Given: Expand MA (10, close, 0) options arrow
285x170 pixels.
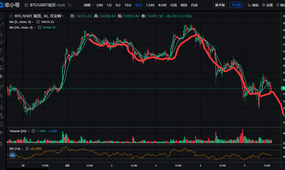Looking at the screenshot, I should (x=35, y=28).
